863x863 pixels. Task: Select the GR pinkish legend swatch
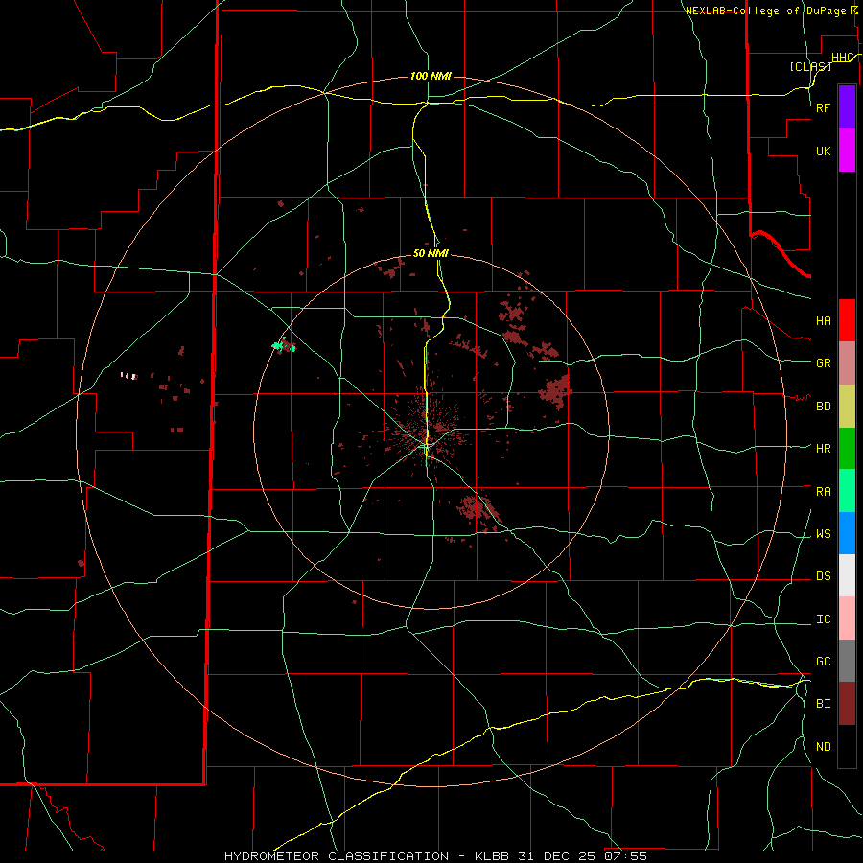[x=847, y=363]
